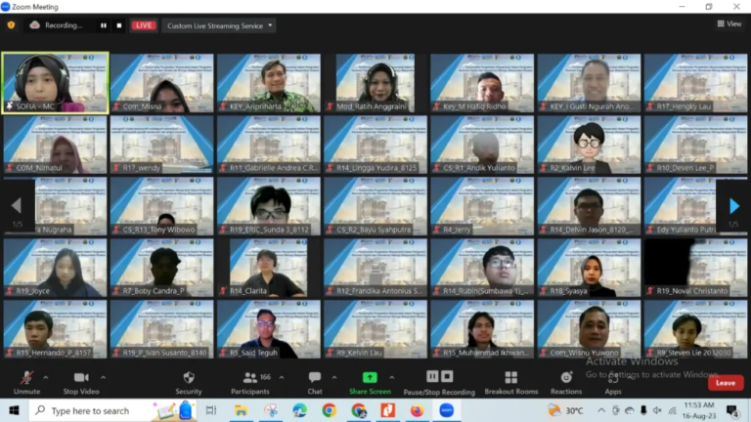The height and width of the screenshot is (422, 751).
Task: Open the Apps panel
Action: click(x=613, y=380)
